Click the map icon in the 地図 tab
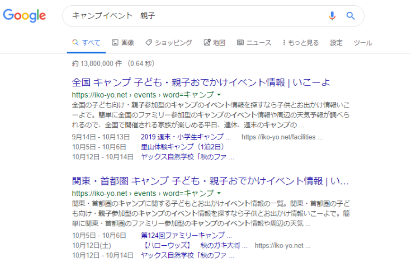411x266 pixels. pos(207,42)
